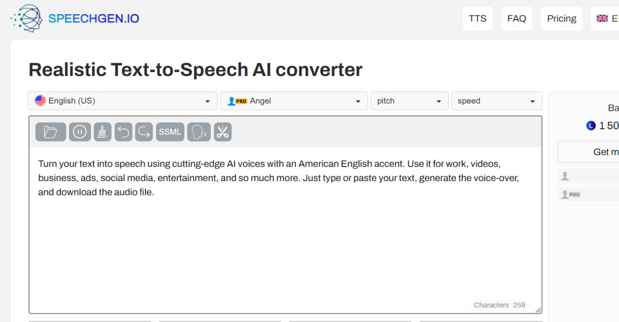Viewport: 619px width, 322px height.
Task: Expand the pitch dropdown
Action: [x=409, y=101]
